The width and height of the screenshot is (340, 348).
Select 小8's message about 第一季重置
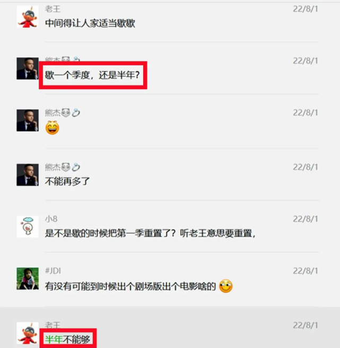point(150,233)
